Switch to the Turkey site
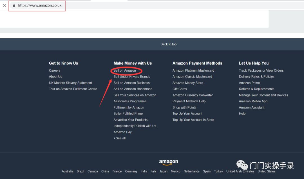The width and height of the screenshot is (304, 179). (x=218, y=171)
